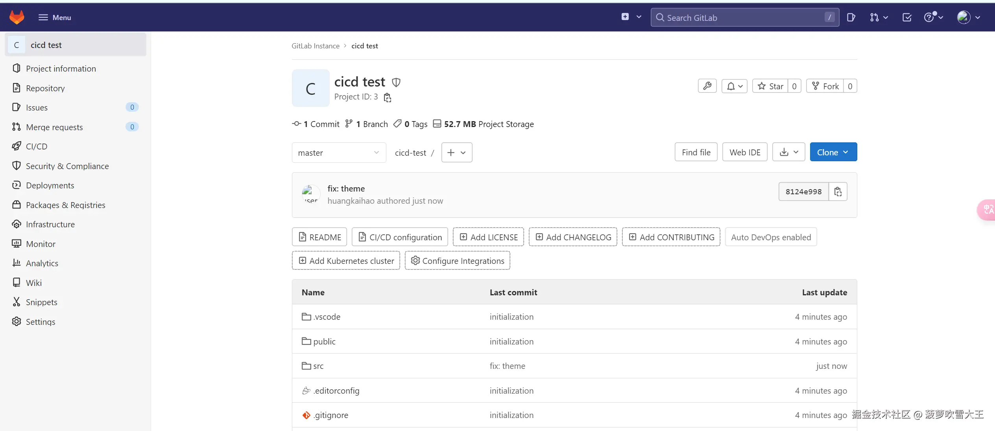Viewport: 995px width, 431px height.
Task: Open the Issues icon in top bar
Action: click(x=851, y=17)
